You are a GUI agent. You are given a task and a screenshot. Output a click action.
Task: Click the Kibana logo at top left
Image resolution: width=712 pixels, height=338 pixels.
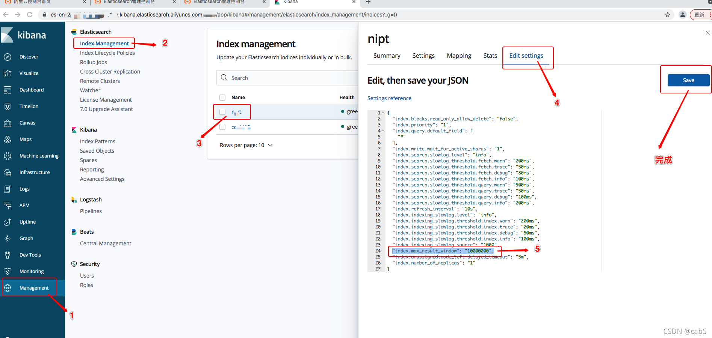[x=24, y=35]
